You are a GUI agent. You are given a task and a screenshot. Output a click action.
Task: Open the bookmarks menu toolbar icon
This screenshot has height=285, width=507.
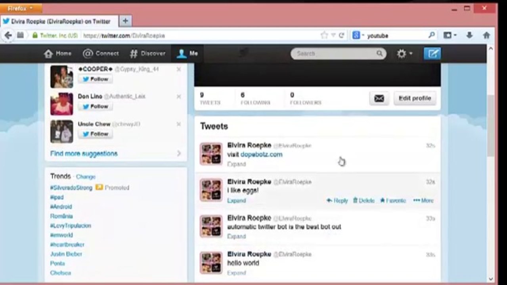click(x=450, y=35)
